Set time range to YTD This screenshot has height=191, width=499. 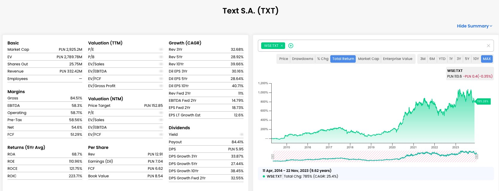[x=442, y=59]
